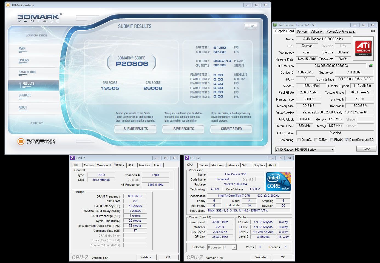Click the GPU-Z title bar icon
Screen dimensions: 380x263
[x=275, y=25]
